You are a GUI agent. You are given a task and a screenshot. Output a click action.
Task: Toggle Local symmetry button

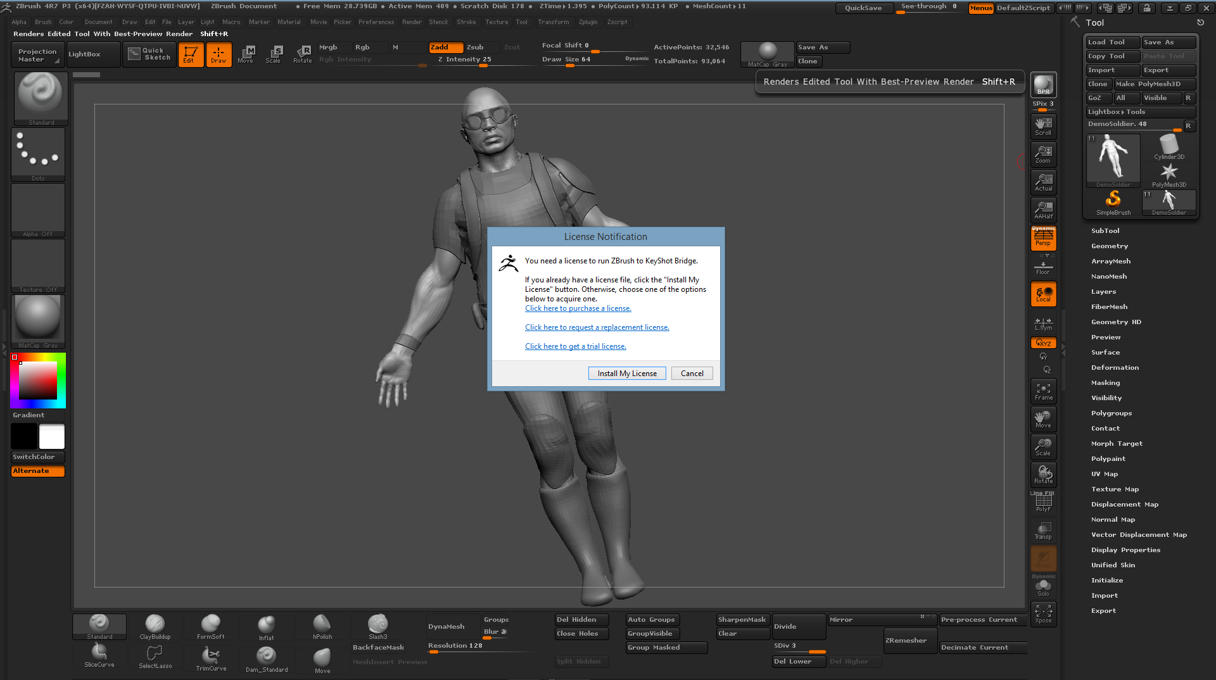[1043, 294]
